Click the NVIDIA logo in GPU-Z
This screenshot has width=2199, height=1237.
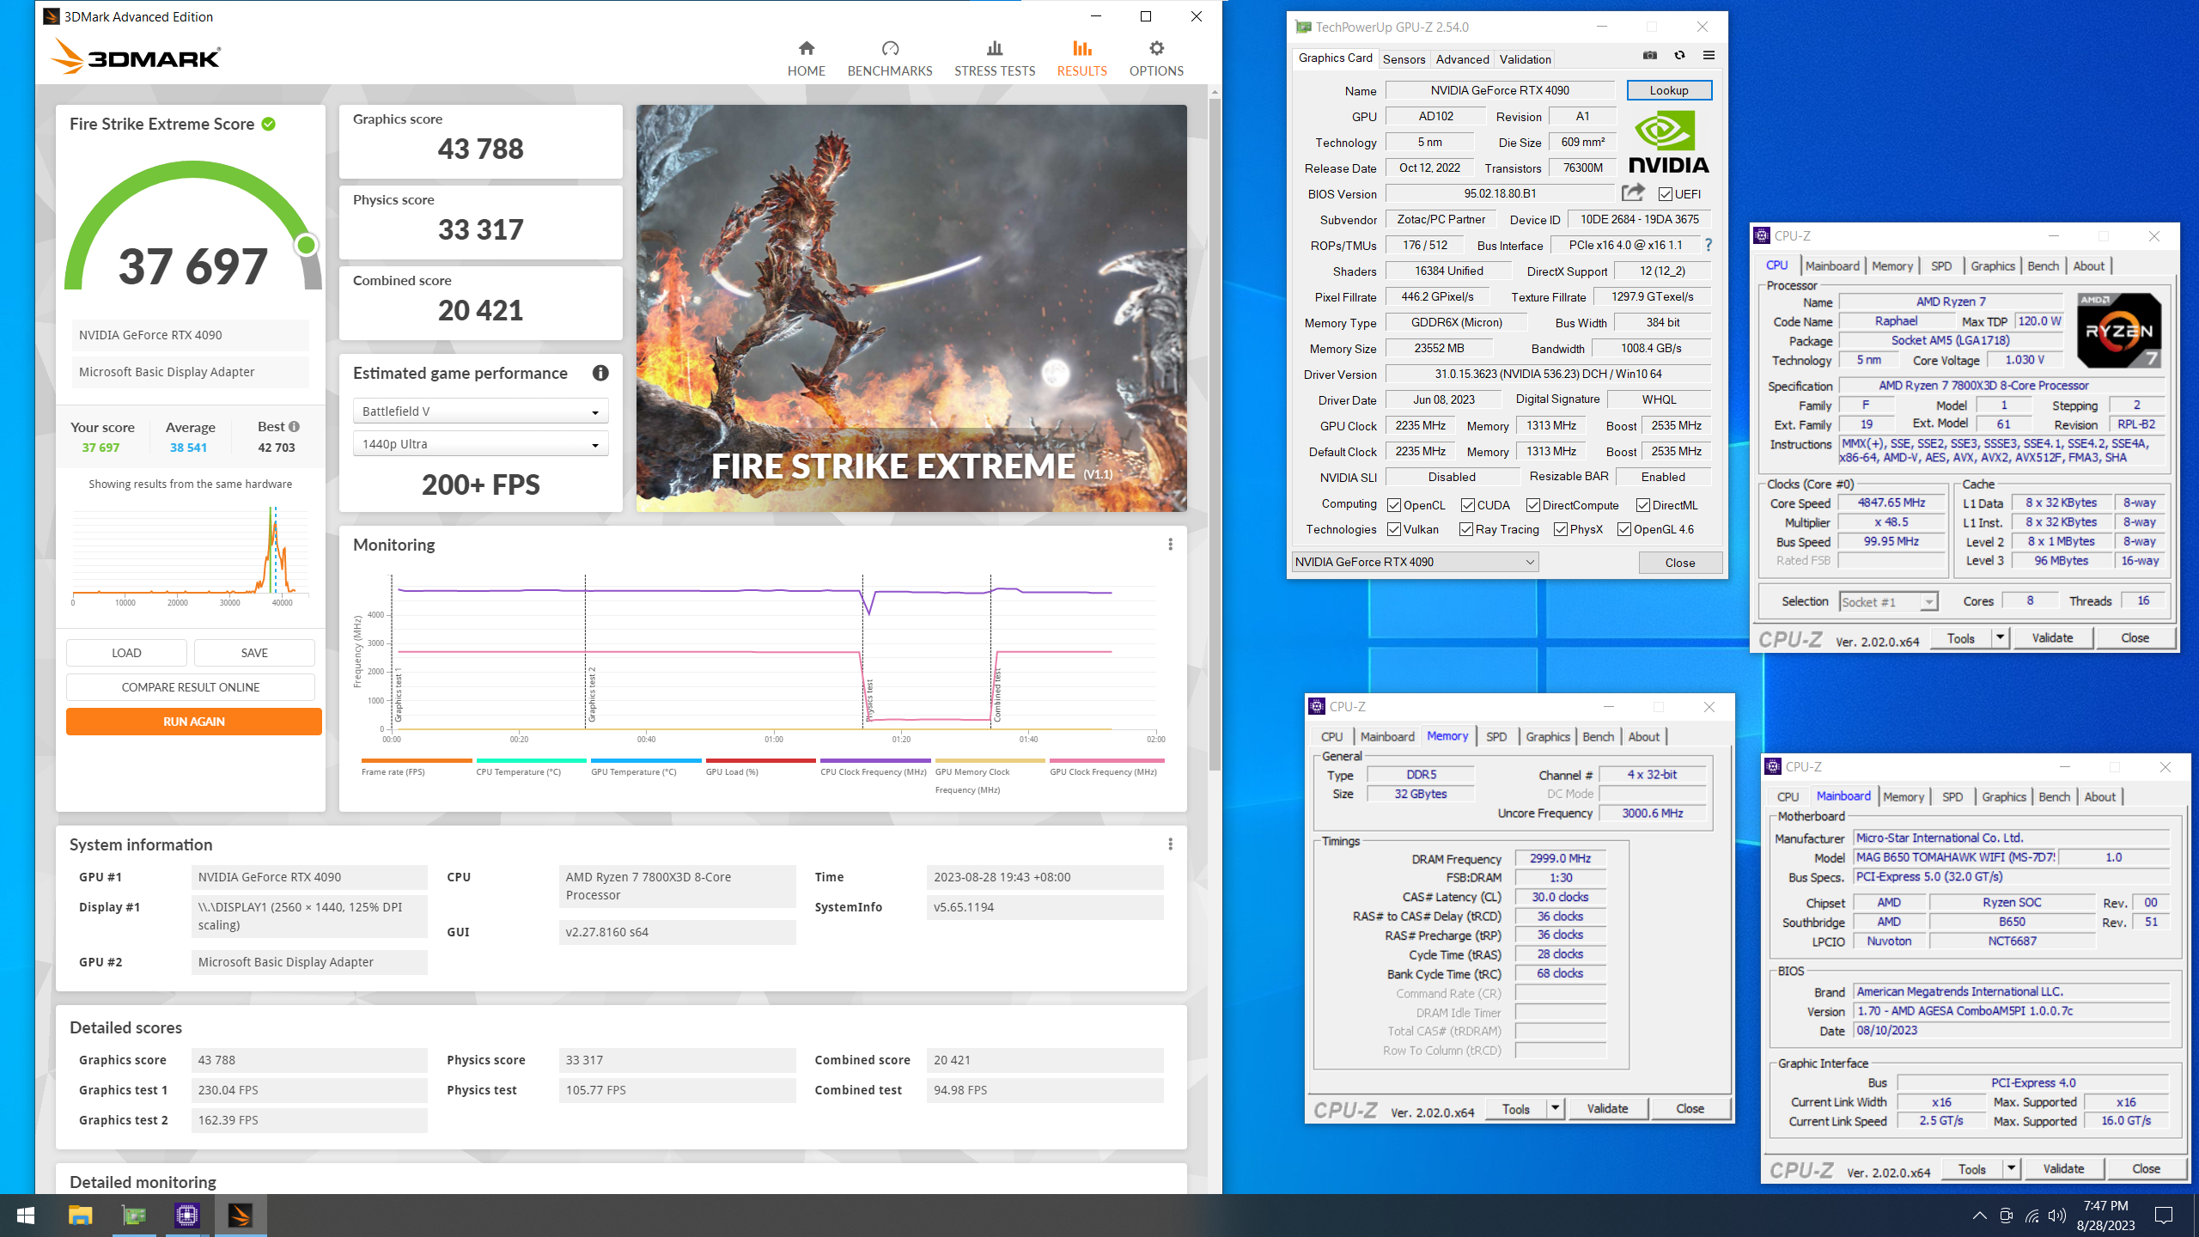[1668, 142]
